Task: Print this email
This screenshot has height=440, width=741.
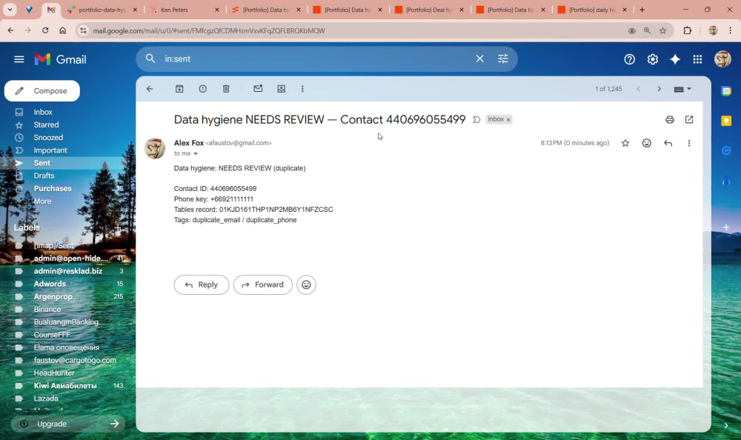Action: [x=670, y=119]
